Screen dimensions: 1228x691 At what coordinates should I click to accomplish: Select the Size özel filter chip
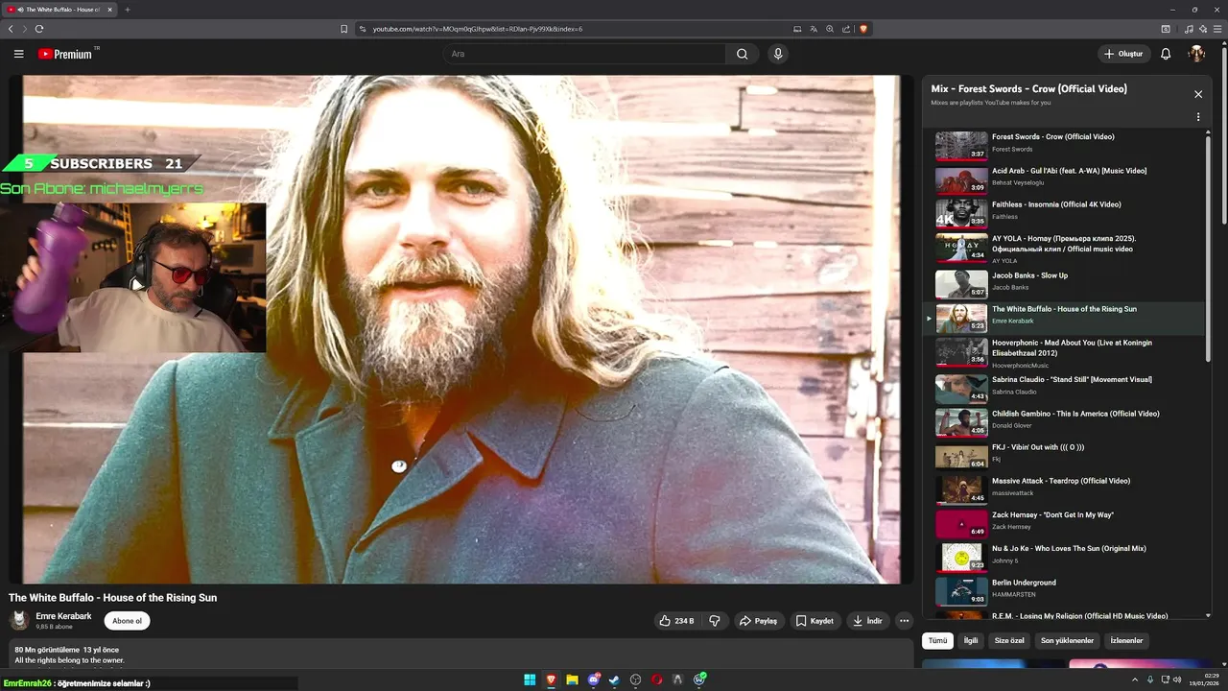tap(1009, 640)
